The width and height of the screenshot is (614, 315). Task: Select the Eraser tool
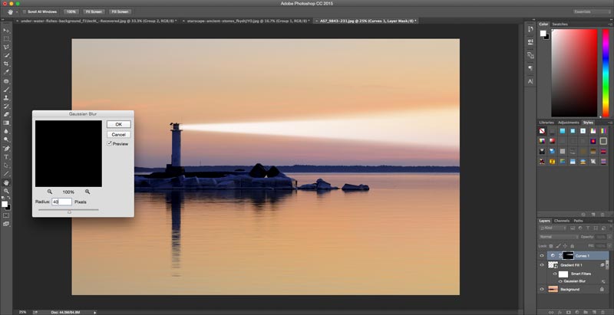click(6, 114)
